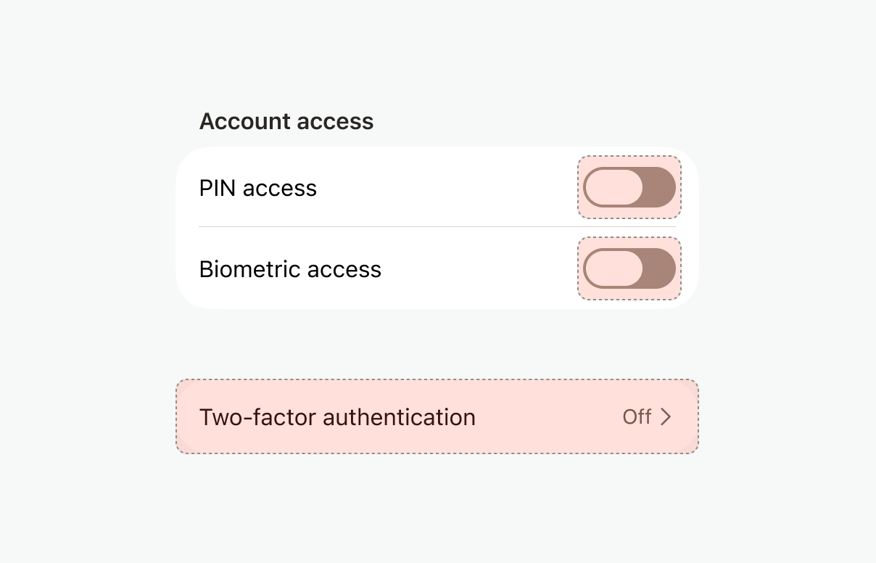This screenshot has height=563, width=876.
Task: Click the Biometric access label text
Action: pos(290,269)
